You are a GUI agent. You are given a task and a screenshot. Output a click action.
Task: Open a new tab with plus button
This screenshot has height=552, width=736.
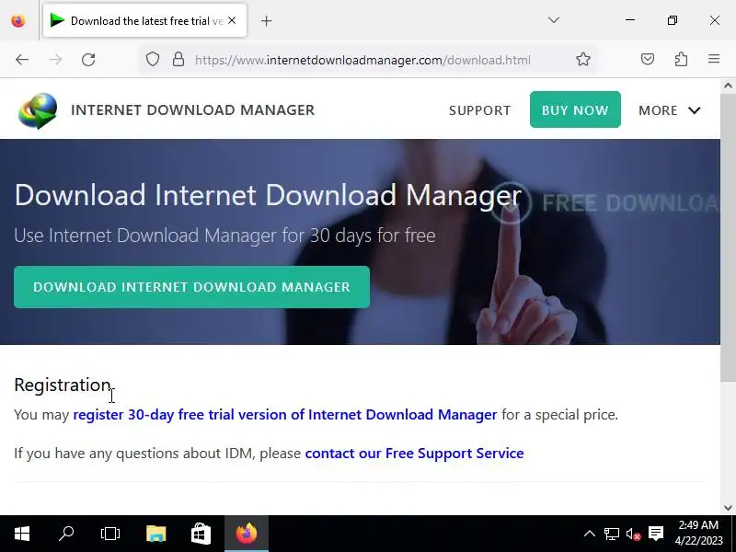[266, 20]
